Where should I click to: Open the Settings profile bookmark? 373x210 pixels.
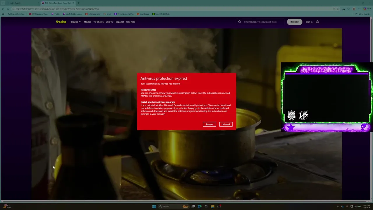click(x=93, y=14)
